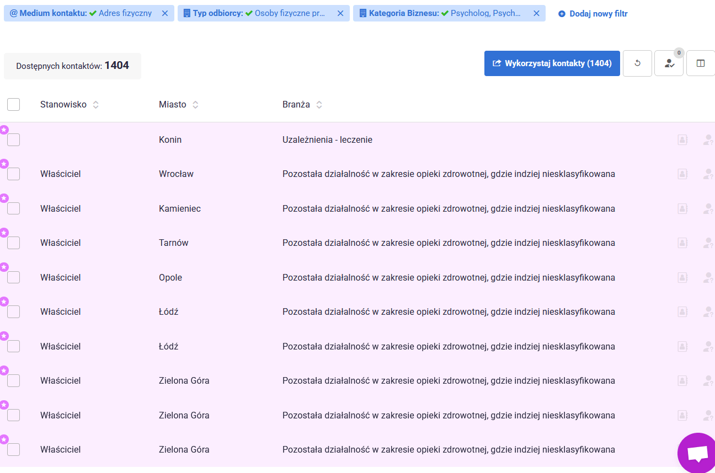715x473 pixels.
Task: Click the person question icon in Konin row
Action: (x=708, y=140)
